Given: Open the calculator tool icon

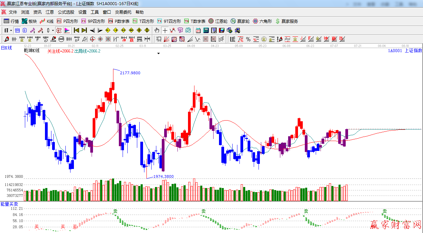Looking at the screenshot, I should pos(206,30).
